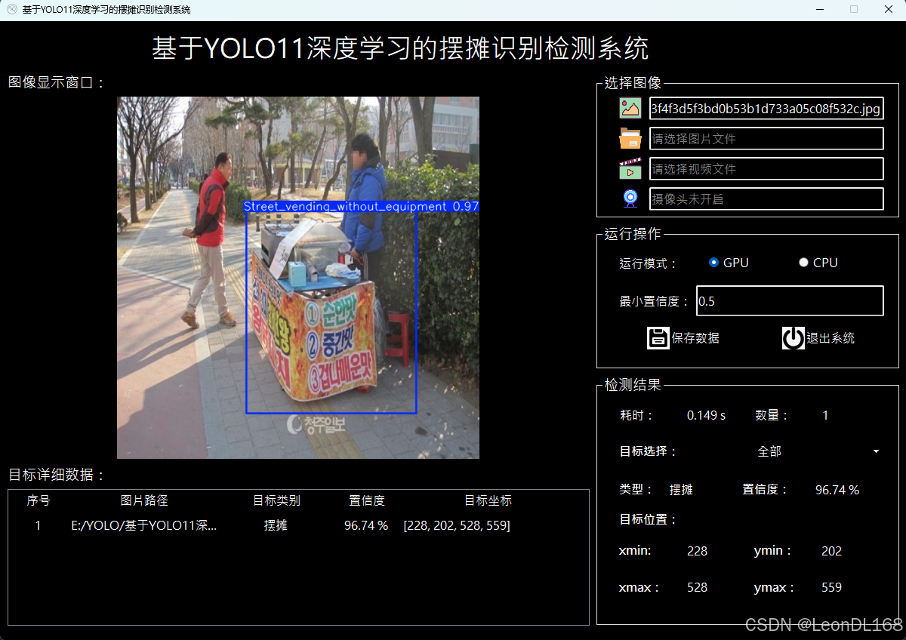Click the 摄像头未开启 camera status field
This screenshot has height=640, width=906.
(x=766, y=199)
